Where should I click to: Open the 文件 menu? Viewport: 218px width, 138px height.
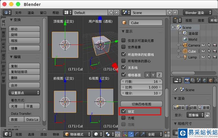(18, 13)
